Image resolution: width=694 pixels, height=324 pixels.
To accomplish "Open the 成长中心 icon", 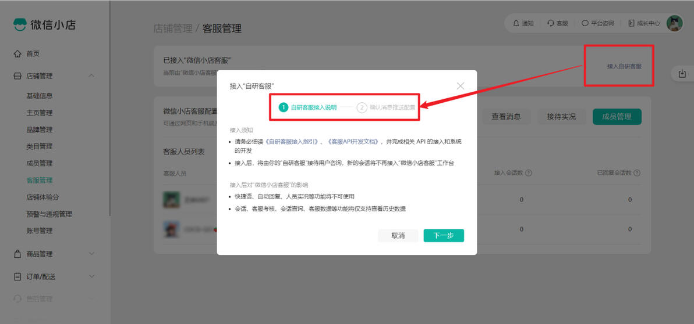I will coord(632,23).
